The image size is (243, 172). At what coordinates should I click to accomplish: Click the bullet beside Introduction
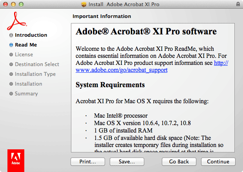coord(11,35)
